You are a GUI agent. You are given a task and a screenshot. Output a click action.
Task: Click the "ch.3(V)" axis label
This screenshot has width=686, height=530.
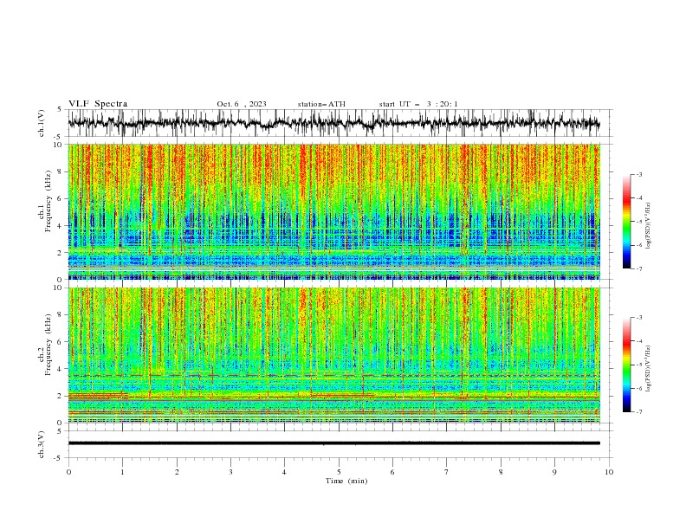pos(42,444)
